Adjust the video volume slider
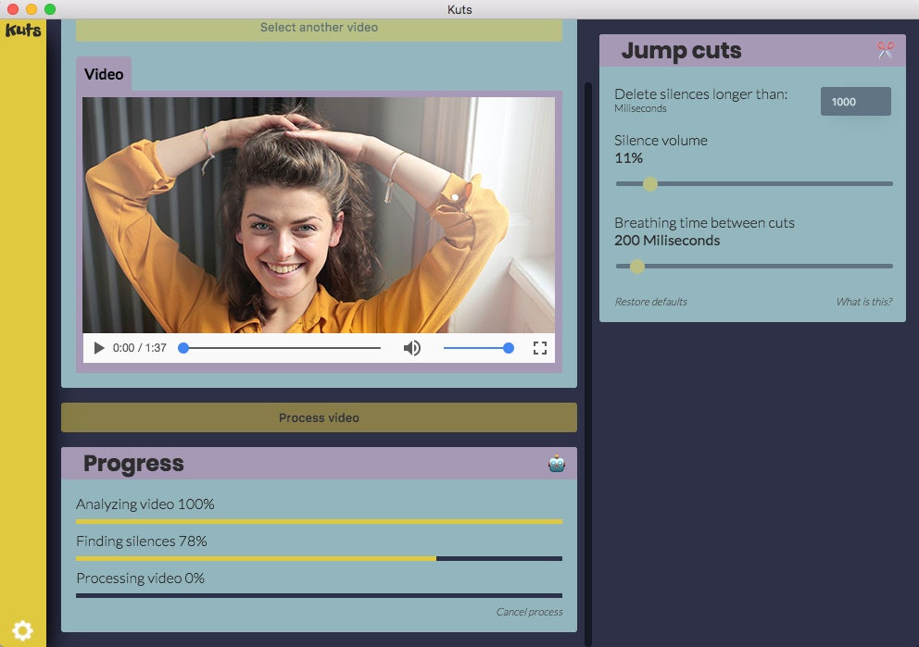This screenshot has height=647, width=919. [x=478, y=348]
